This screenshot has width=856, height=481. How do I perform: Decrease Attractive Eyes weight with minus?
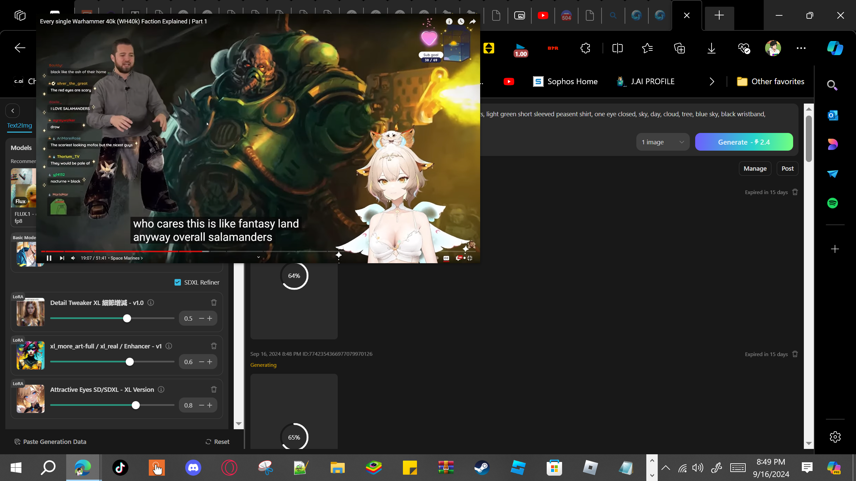click(x=202, y=405)
